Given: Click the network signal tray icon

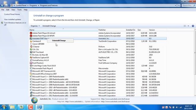Looking at the screenshot, I should 180,107.
